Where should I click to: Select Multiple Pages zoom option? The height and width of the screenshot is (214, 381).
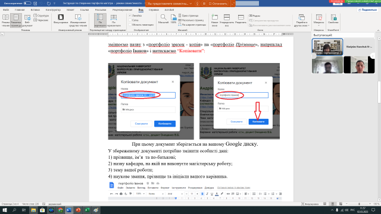tap(191, 20)
